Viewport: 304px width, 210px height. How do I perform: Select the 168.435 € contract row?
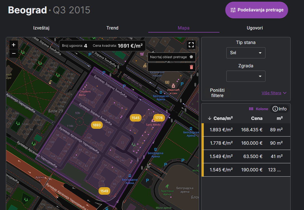[246, 130]
